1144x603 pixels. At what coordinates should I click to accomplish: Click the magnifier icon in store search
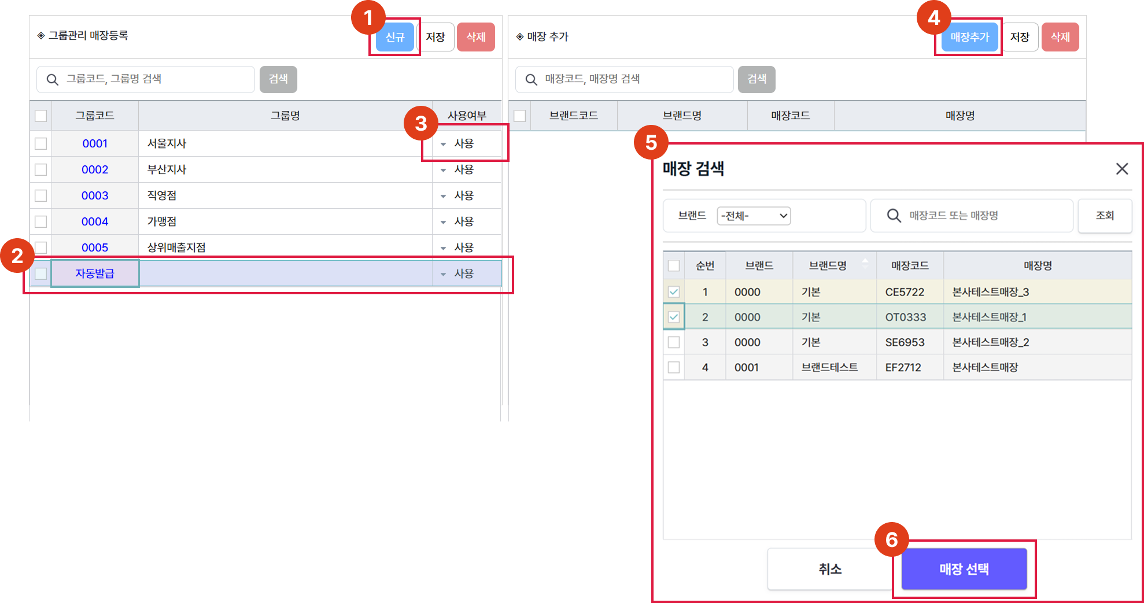(531, 80)
